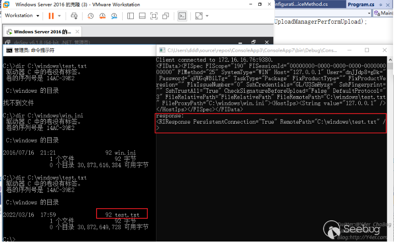
Task: Open the Main member navigation dropdown
Action: [x=383, y=13]
